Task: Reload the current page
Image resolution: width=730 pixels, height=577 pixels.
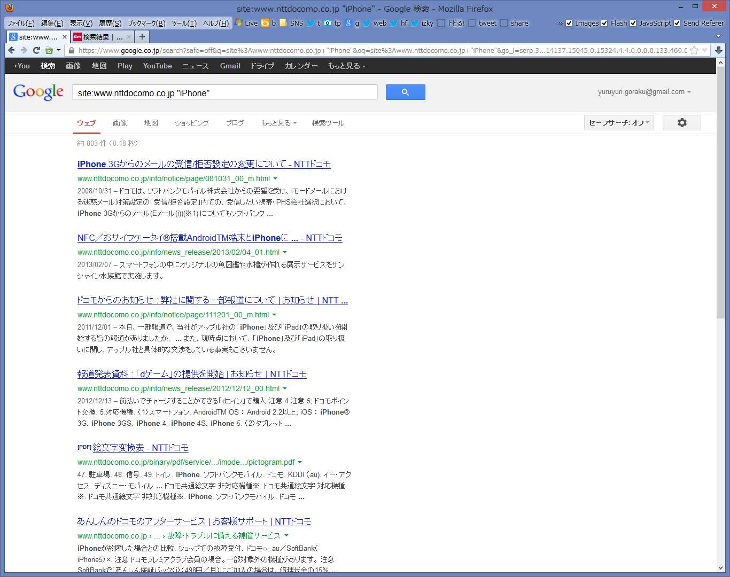Action: coord(36,50)
